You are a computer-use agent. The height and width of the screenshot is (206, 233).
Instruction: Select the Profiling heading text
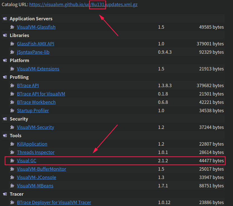coord(19,77)
